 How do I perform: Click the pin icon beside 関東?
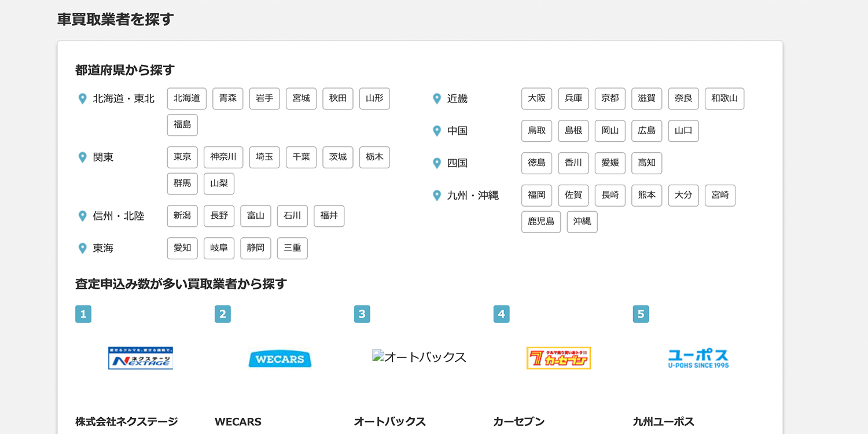82,157
